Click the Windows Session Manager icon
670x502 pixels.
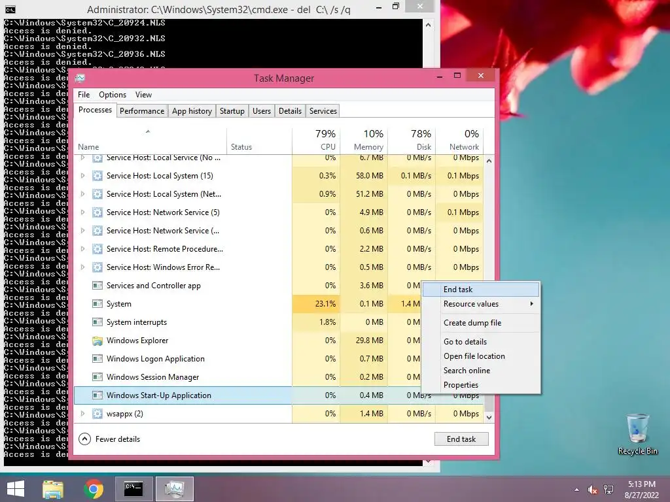tap(97, 377)
